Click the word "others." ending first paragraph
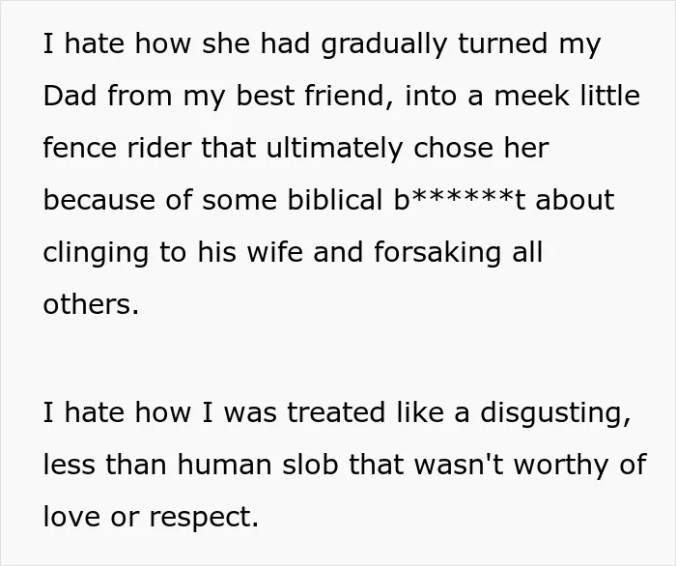 tap(91, 304)
